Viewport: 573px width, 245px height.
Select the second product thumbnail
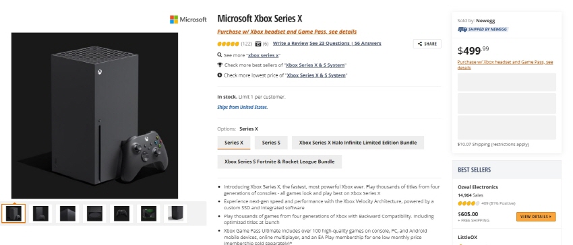[x=40, y=213]
